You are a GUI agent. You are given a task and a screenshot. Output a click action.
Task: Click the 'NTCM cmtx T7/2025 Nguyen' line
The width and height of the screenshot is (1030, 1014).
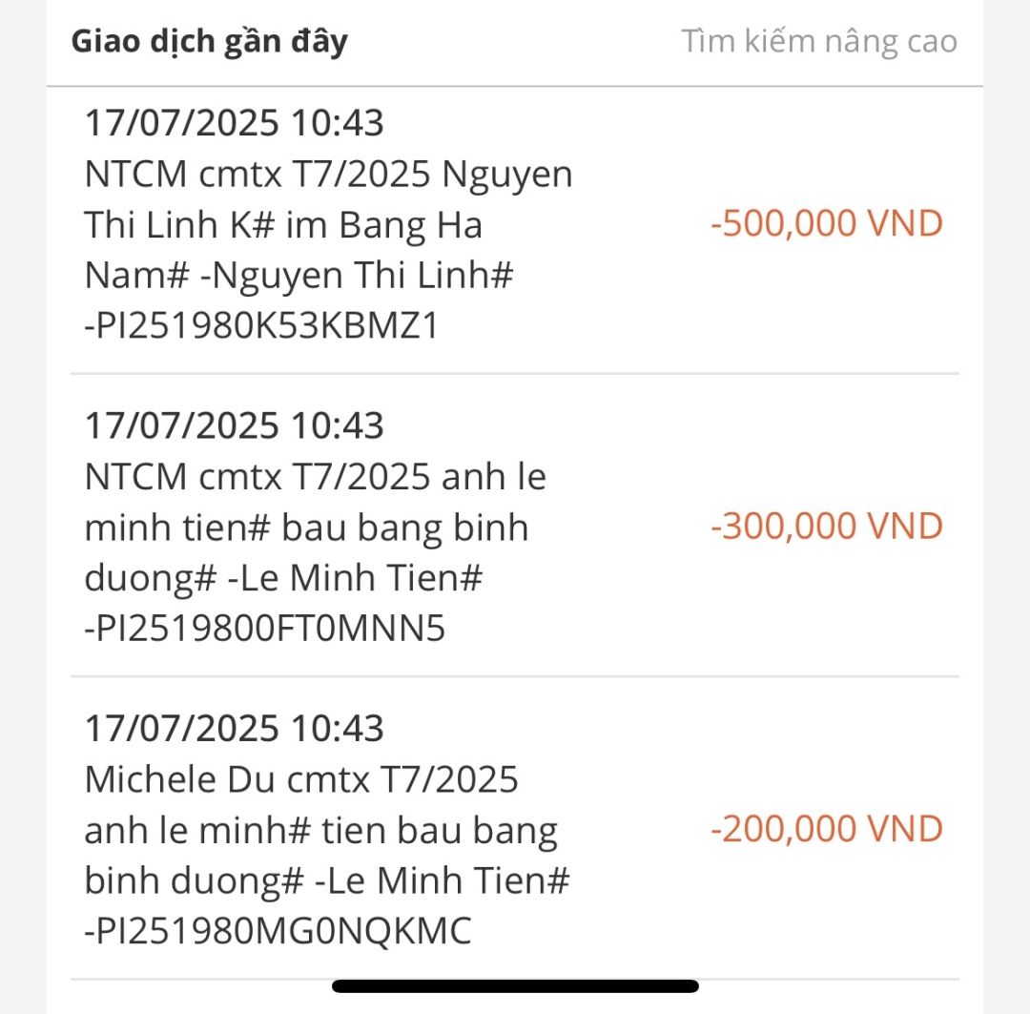point(328,176)
